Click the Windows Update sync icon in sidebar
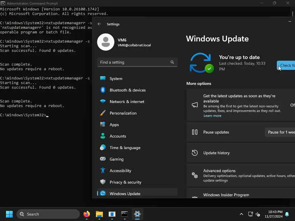The width and height of the screenshot is (295, 221). 103,193
